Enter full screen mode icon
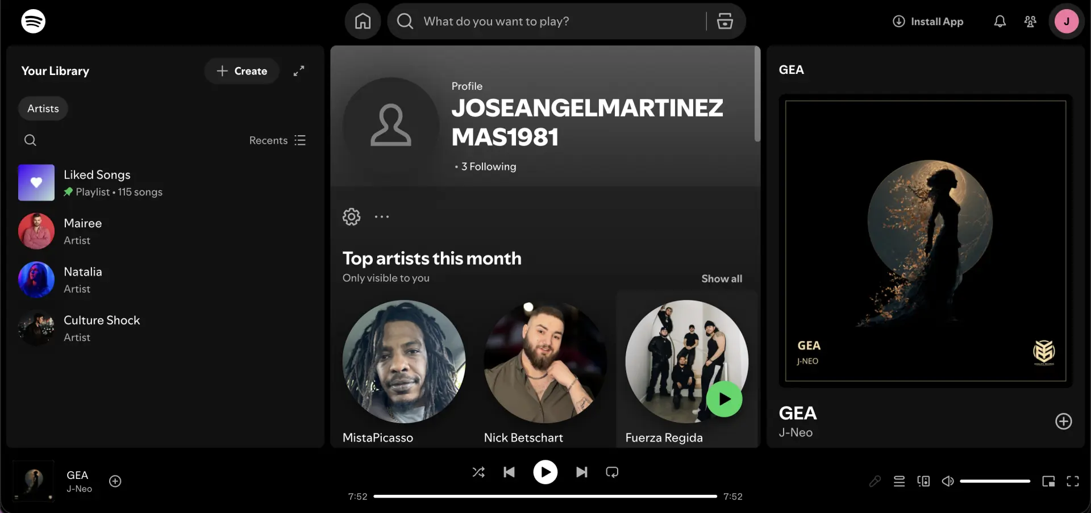Image resolution: width=1091 pixels, height=513 pixels. 1073,481
